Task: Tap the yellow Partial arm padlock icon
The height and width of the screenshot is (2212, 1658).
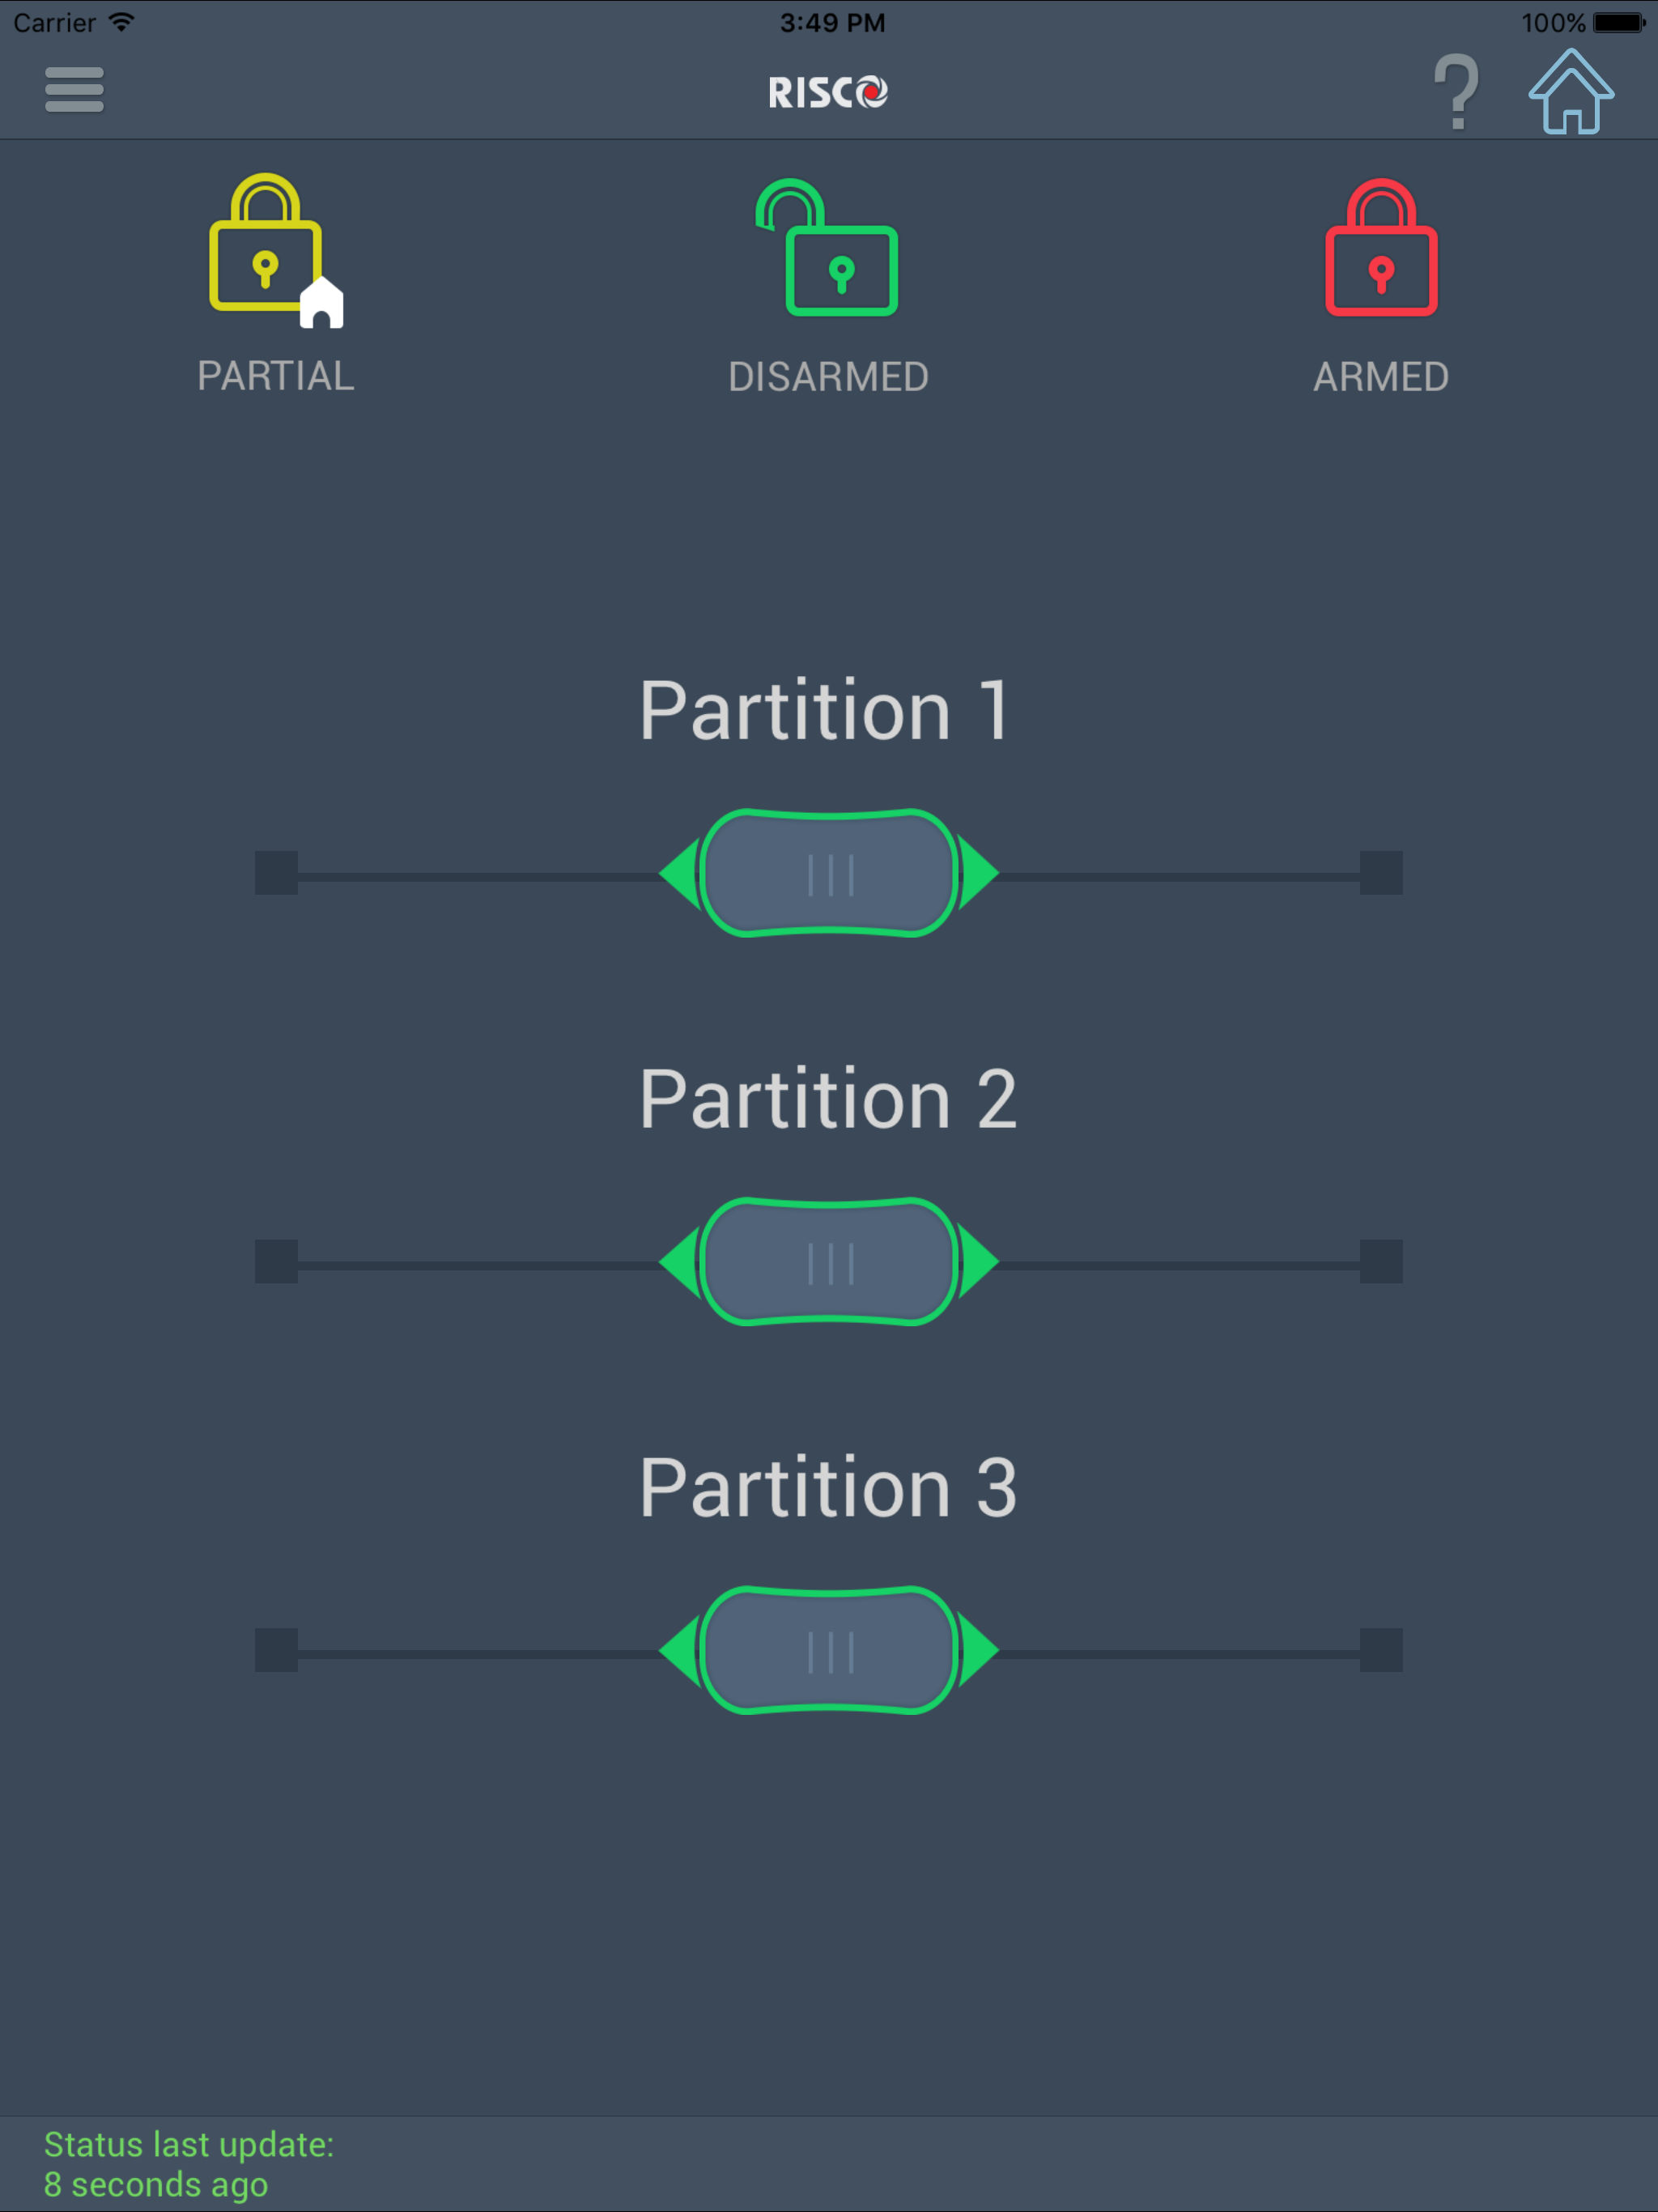Action: point(271,250)
